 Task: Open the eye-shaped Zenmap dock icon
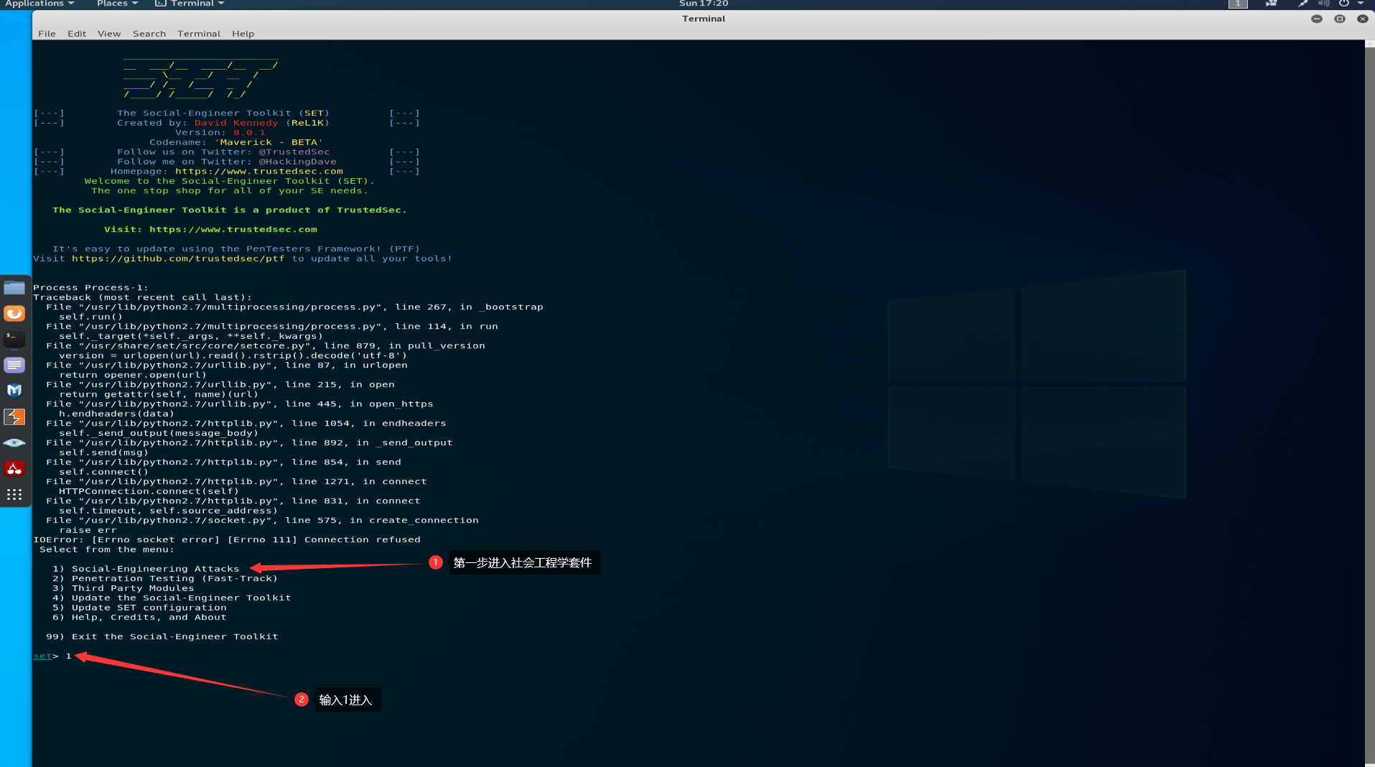(x=14, y=443)
